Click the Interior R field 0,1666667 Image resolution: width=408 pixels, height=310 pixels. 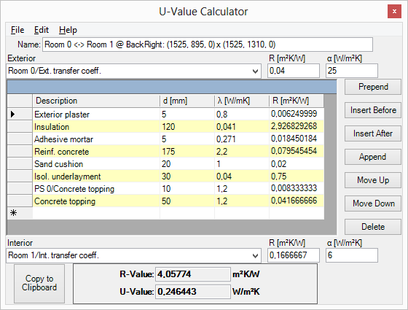(293, 255)
